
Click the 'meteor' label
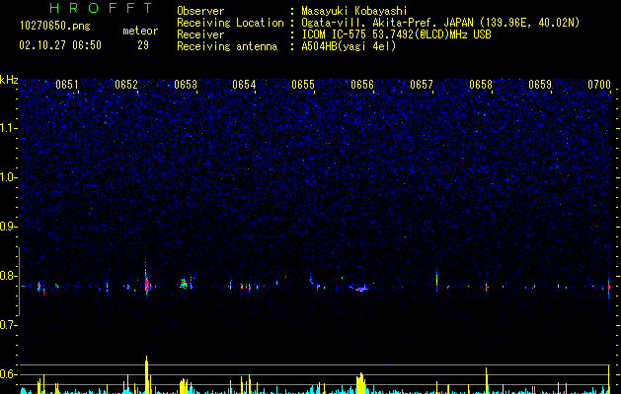140,31
